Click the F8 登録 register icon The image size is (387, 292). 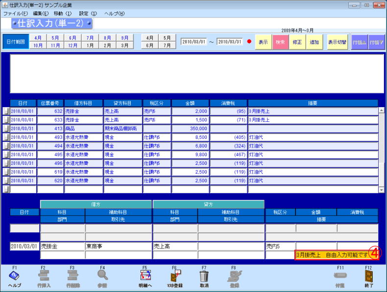[234, 276]
